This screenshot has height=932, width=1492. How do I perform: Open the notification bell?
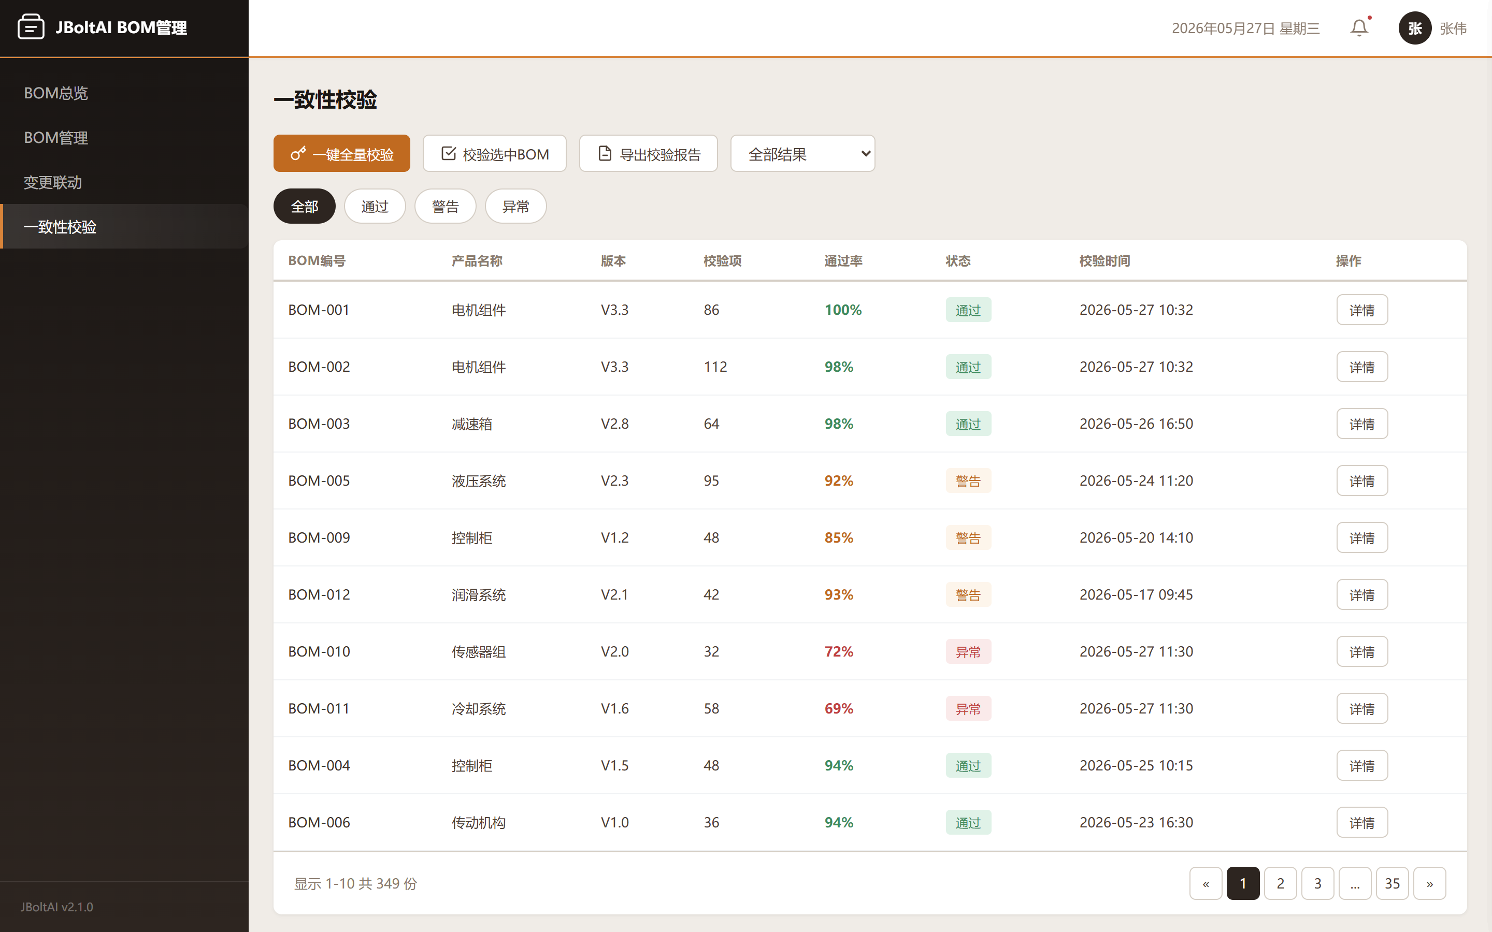pos(1359,28)
